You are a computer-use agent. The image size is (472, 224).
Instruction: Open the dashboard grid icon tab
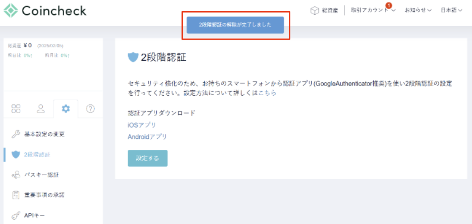pos(16,109)
